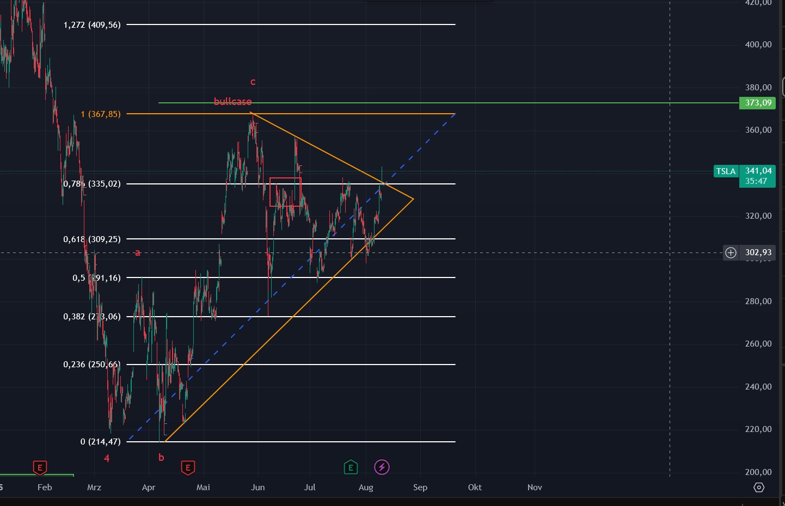This screenshot has height=506, width=785.
Task: Select the red rectangle drawing
Action: (285, 192)
